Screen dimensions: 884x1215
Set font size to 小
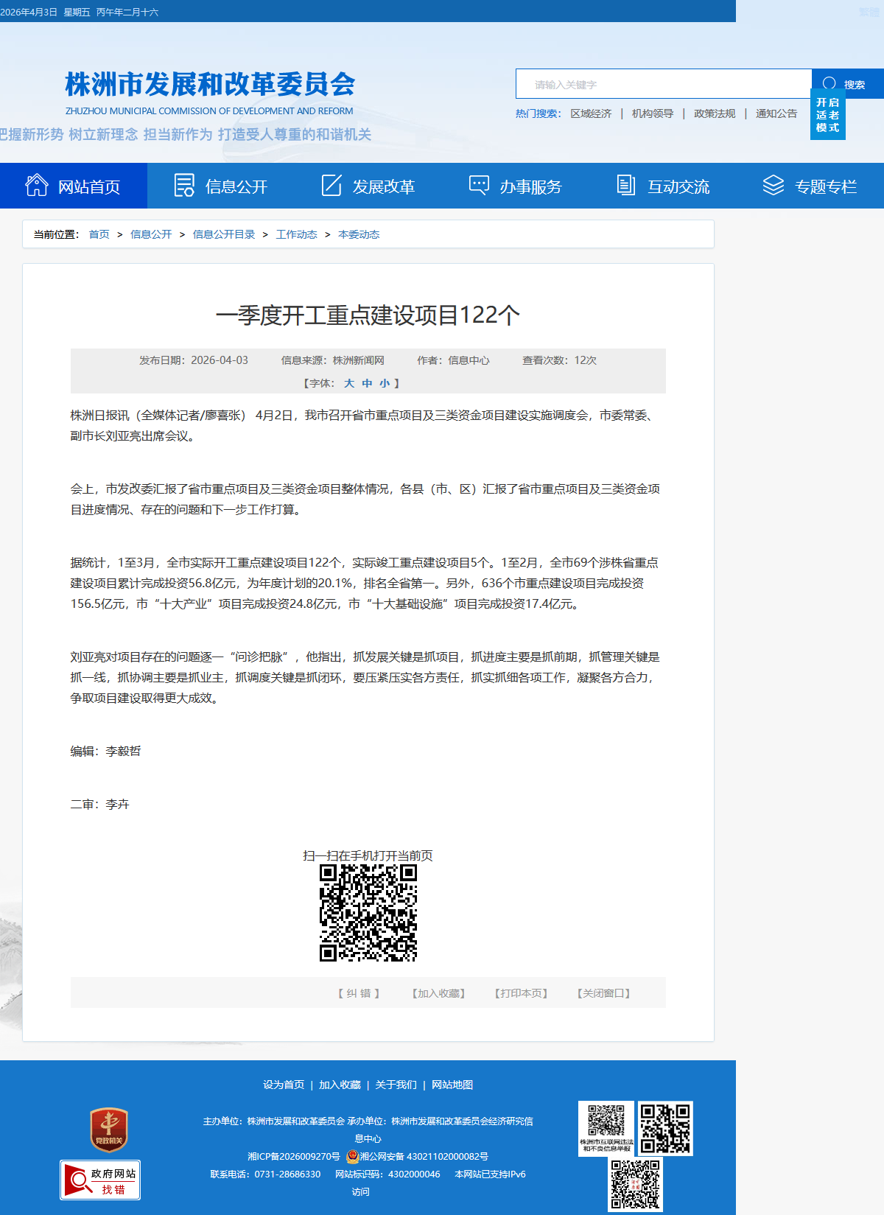pyautogui.click(x=385, y=383)
